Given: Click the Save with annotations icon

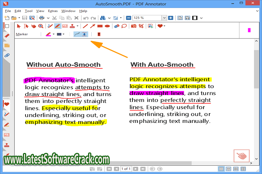Looking at the screenshot, I should coord(32,18).
